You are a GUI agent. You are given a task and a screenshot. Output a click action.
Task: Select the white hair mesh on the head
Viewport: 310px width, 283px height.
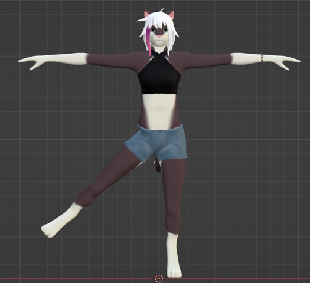[158, 32]
